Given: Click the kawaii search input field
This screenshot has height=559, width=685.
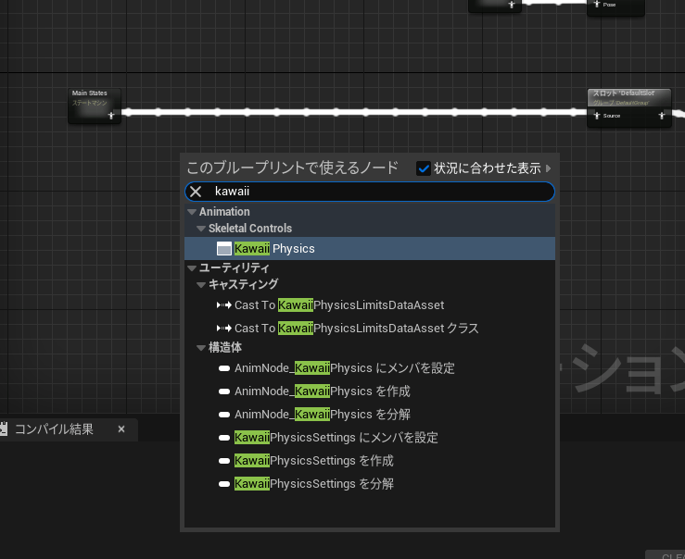Looking at the screenshot, I should 370,192.
